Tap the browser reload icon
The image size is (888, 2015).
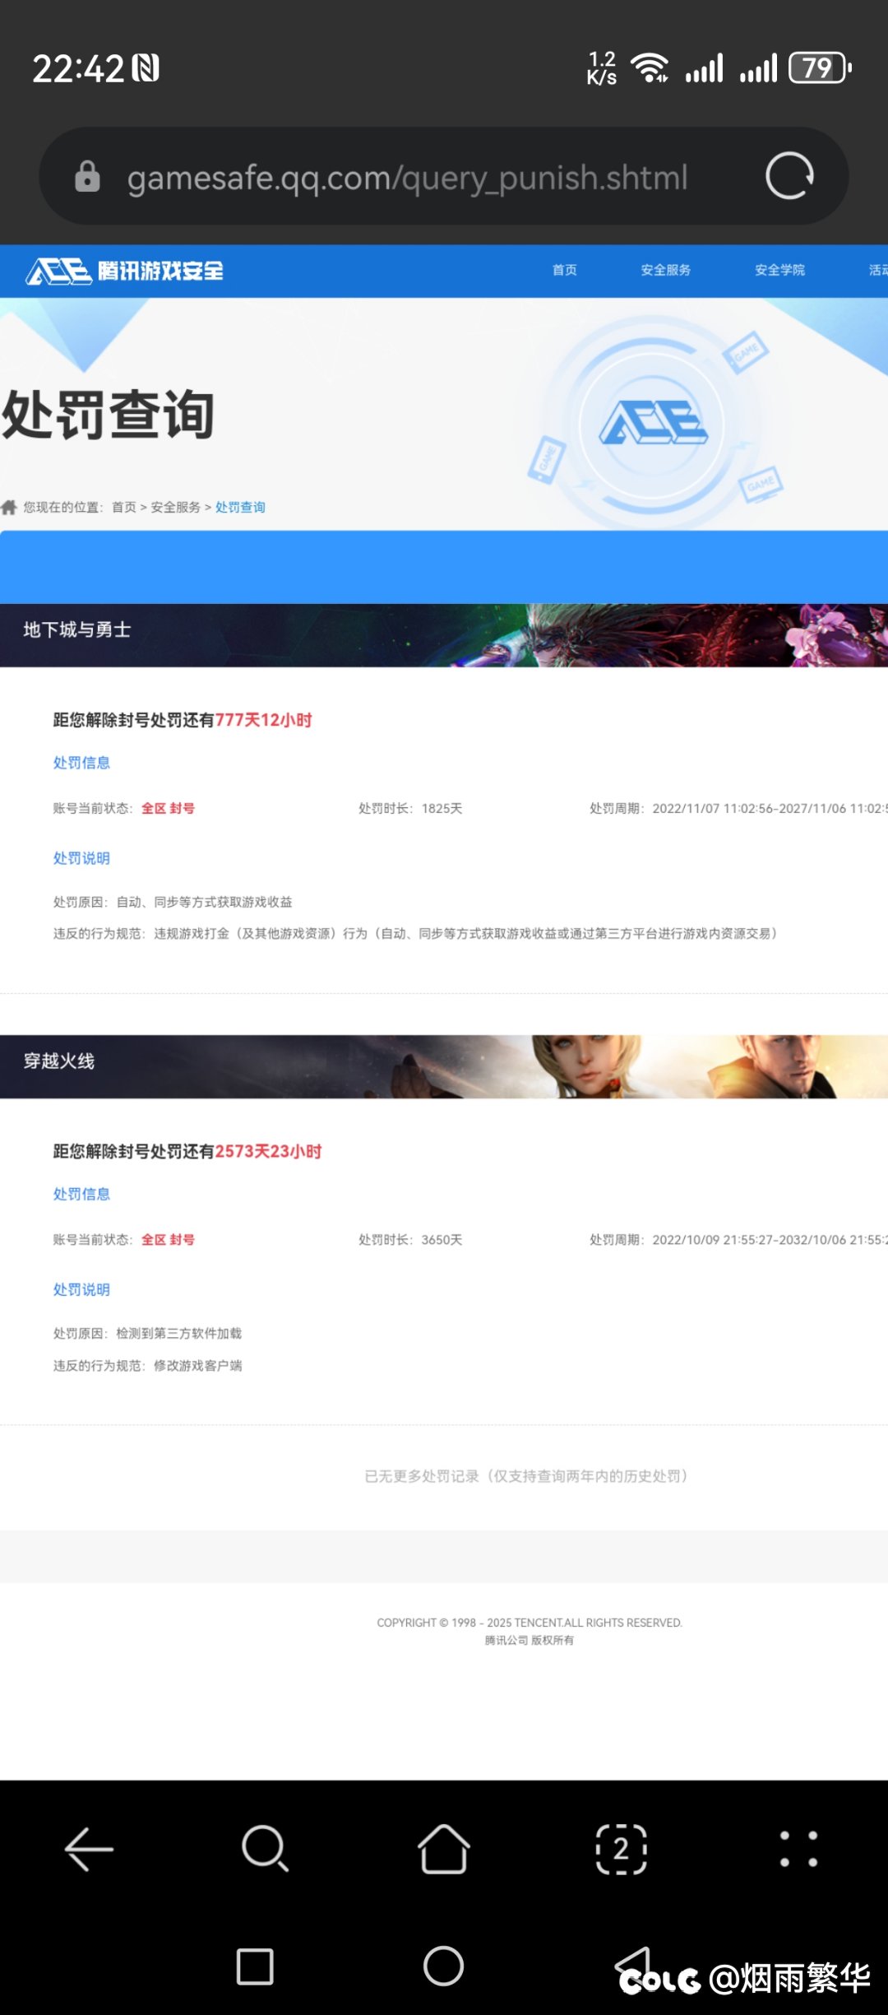789,175
